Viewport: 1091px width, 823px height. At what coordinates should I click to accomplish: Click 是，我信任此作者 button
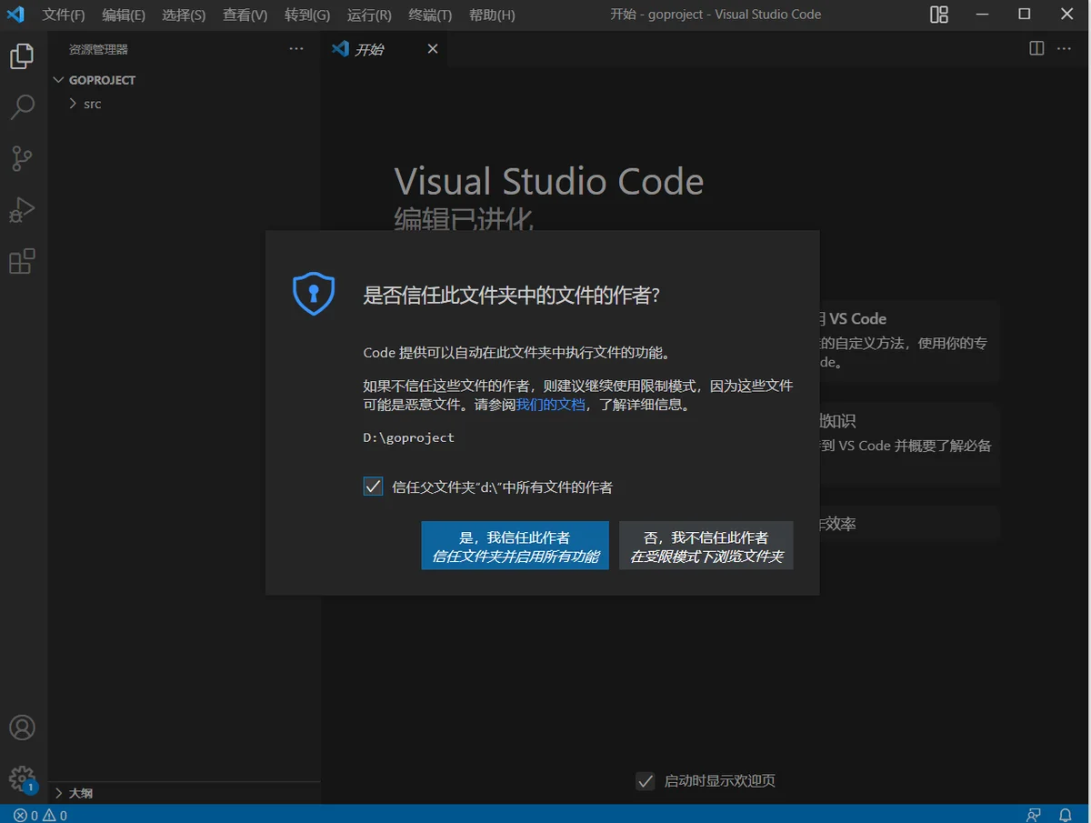(x=515, y=546)
